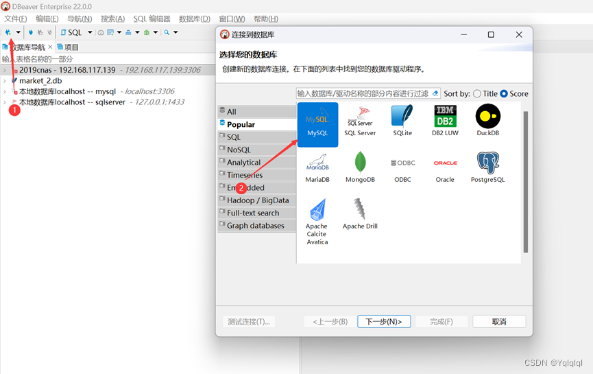Expand the localhost sqlserver connection node
The image size is (593, 374).
click(x=5, y=102)
